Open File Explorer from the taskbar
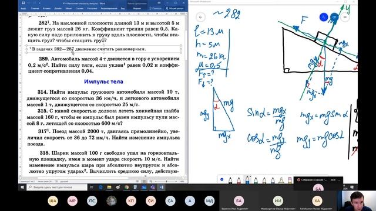This screenshot has height=211, width=376. coord(109,187)
